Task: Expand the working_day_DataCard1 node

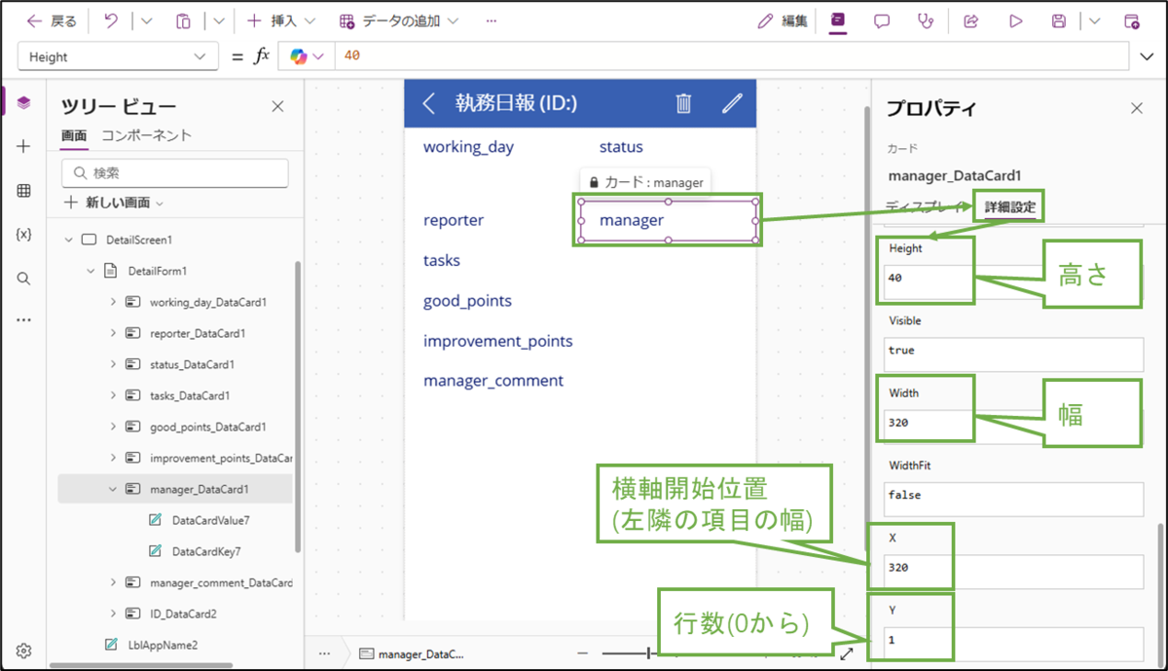Action: [113, 302]
